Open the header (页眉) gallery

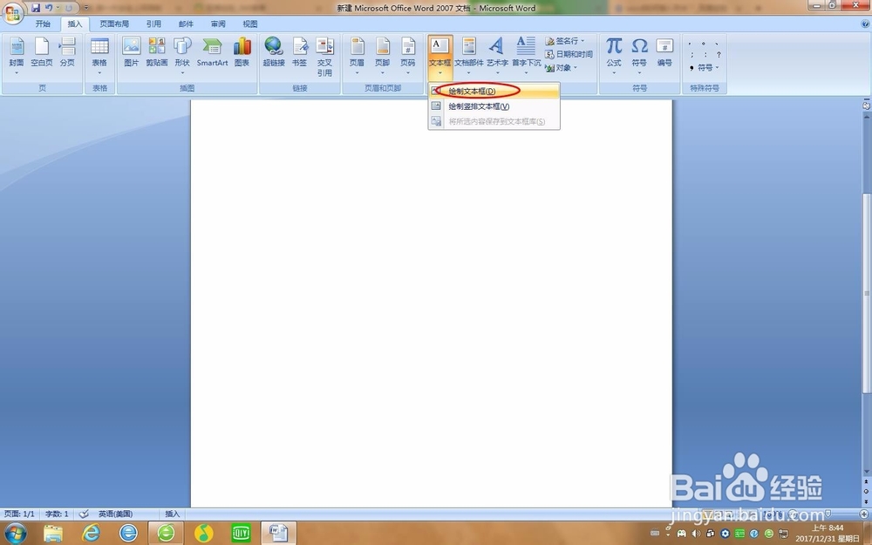coord(357,56)
